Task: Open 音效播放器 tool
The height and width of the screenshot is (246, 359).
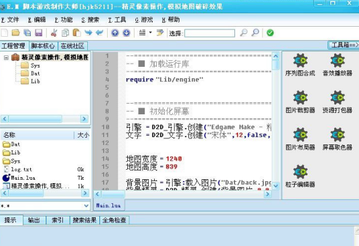Action: point(338,65)
